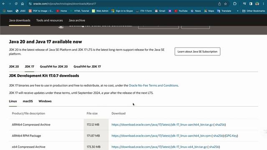The width and height of the screenshot is (267, 150).
Task: Click the ARM64 Compressed Archive row label
Action: 31,125
